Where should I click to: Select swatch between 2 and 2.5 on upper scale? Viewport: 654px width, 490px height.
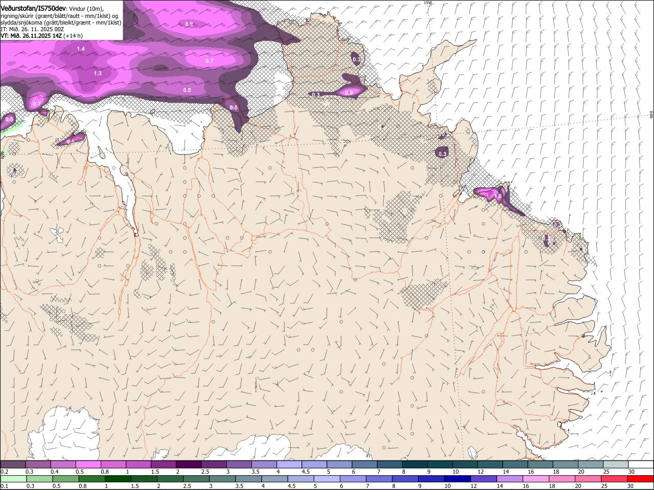(188, 464)
